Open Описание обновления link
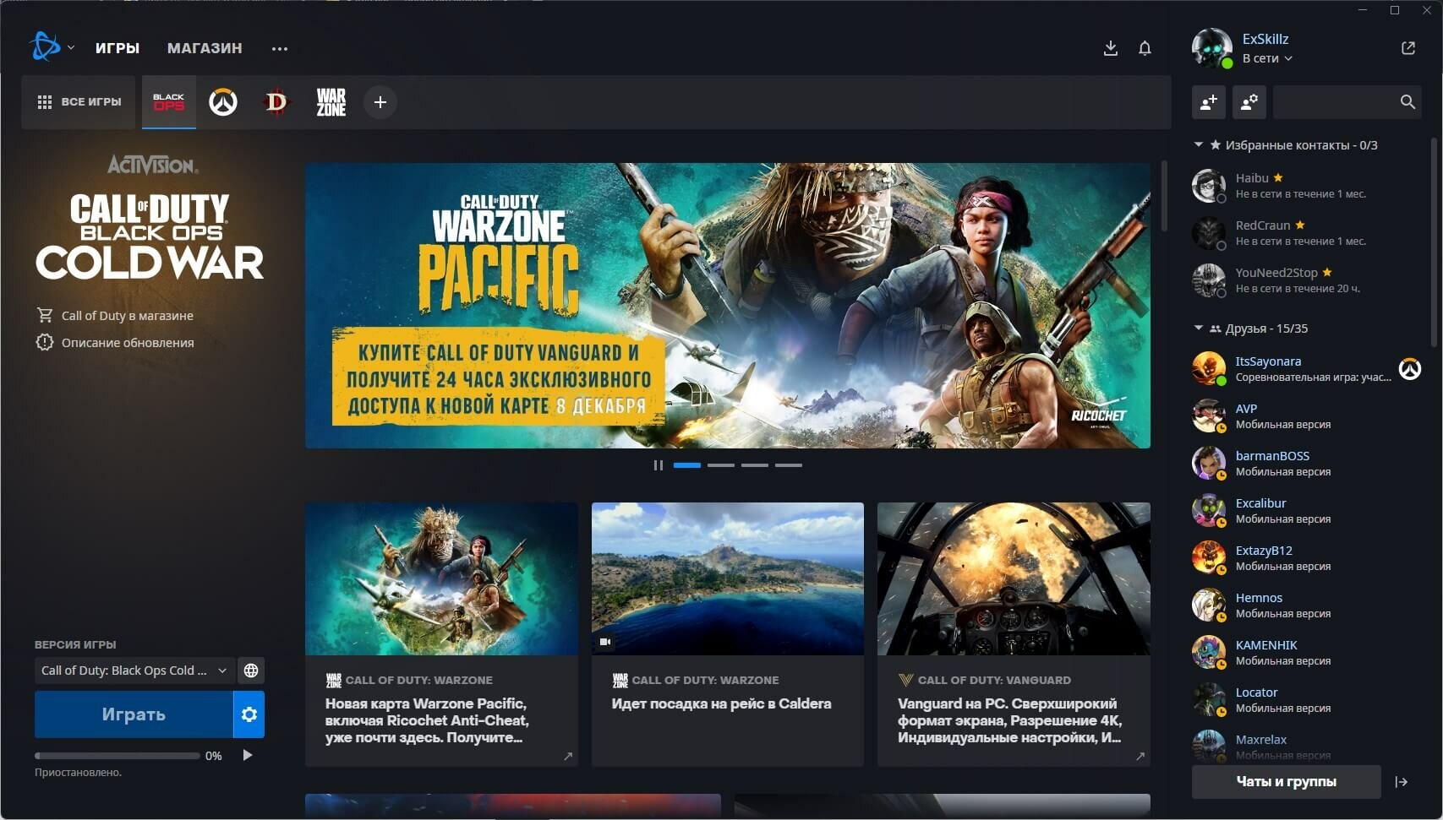The width and height of the screenshot is (1443, 820). click(x=128, y=343)
